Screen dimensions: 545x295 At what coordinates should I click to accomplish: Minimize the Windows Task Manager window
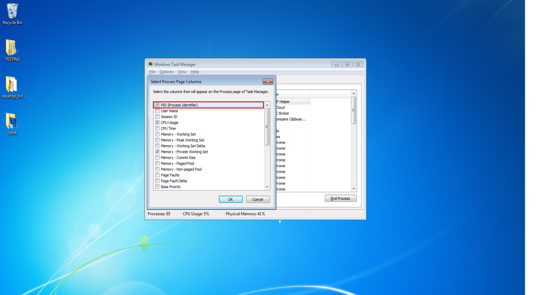point(336,64)
